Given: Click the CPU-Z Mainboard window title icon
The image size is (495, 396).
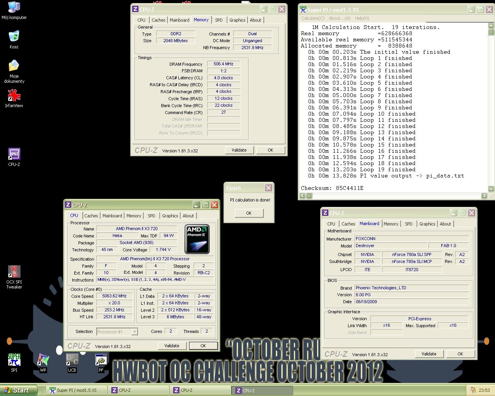Looking at the screenshot, I should [x=326, y=213].
